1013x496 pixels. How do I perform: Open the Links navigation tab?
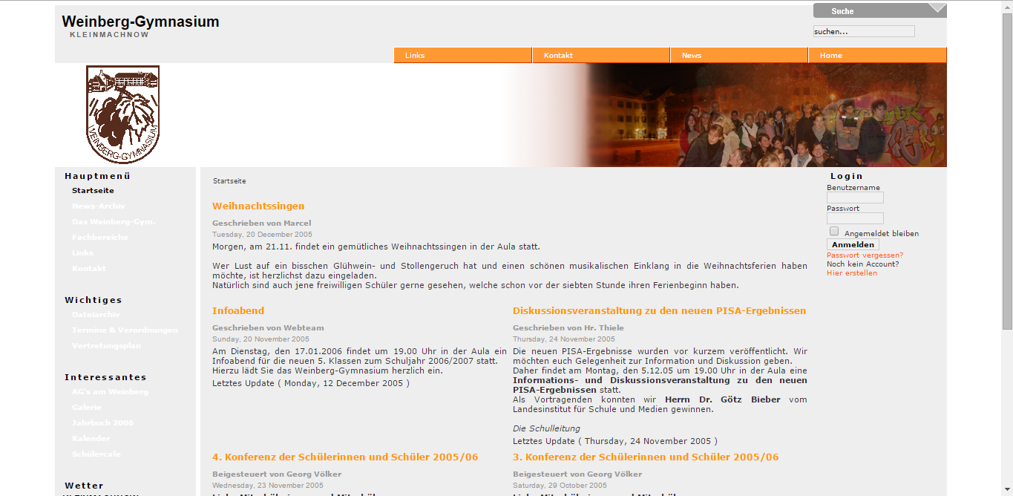click(x=462, y=56)
